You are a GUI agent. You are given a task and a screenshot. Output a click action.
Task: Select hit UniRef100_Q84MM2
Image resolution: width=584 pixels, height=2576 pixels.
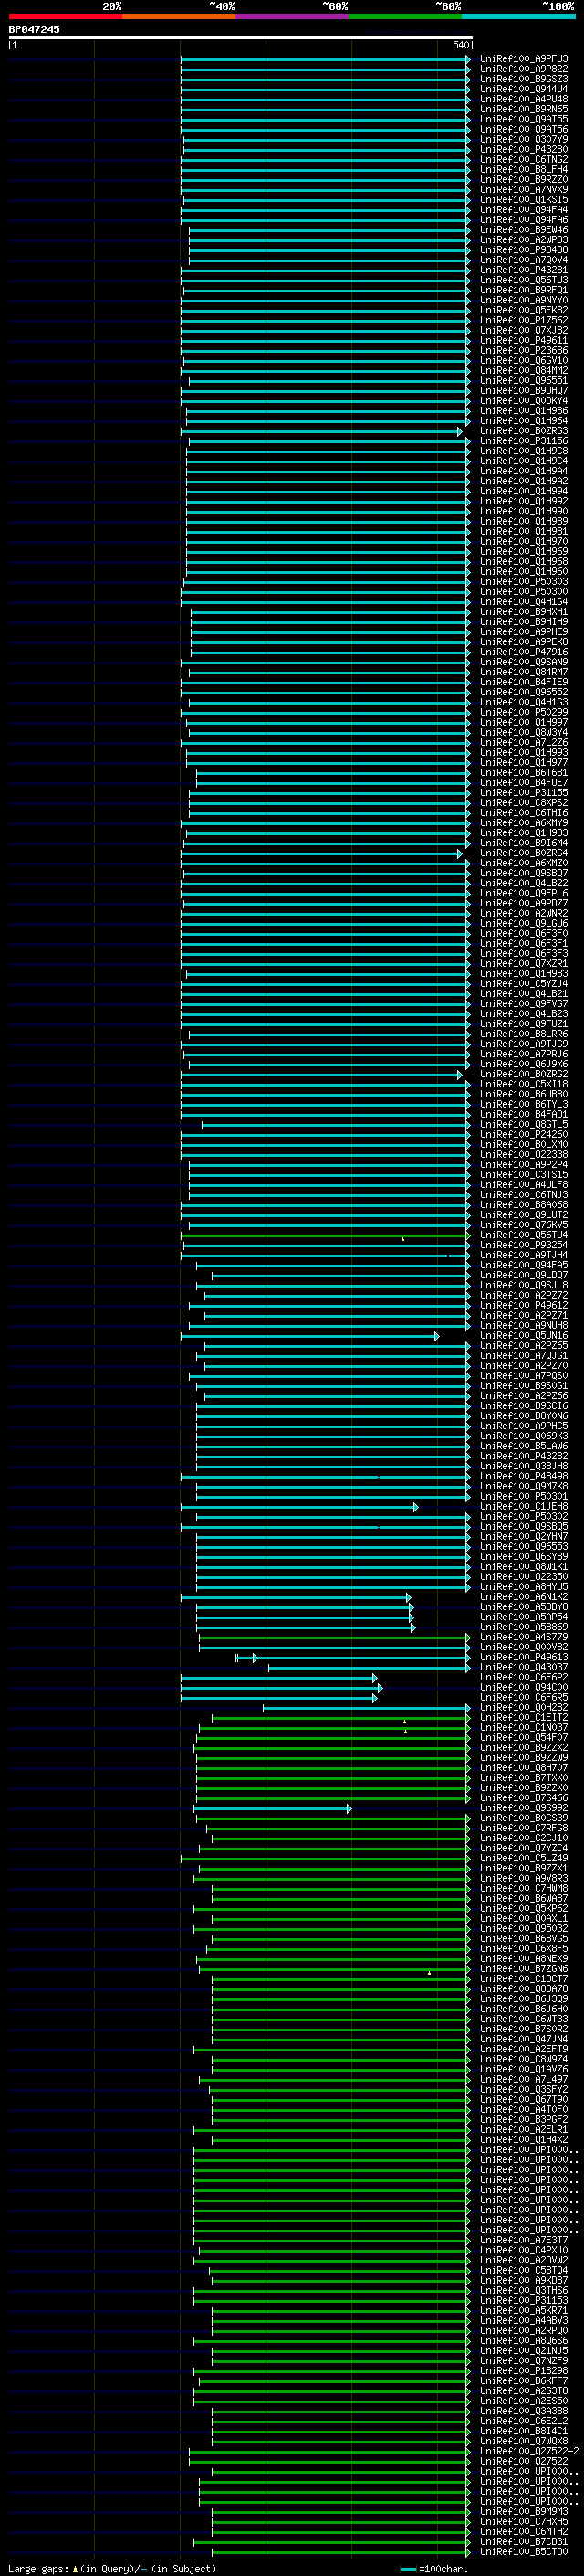tap(524, 371)
